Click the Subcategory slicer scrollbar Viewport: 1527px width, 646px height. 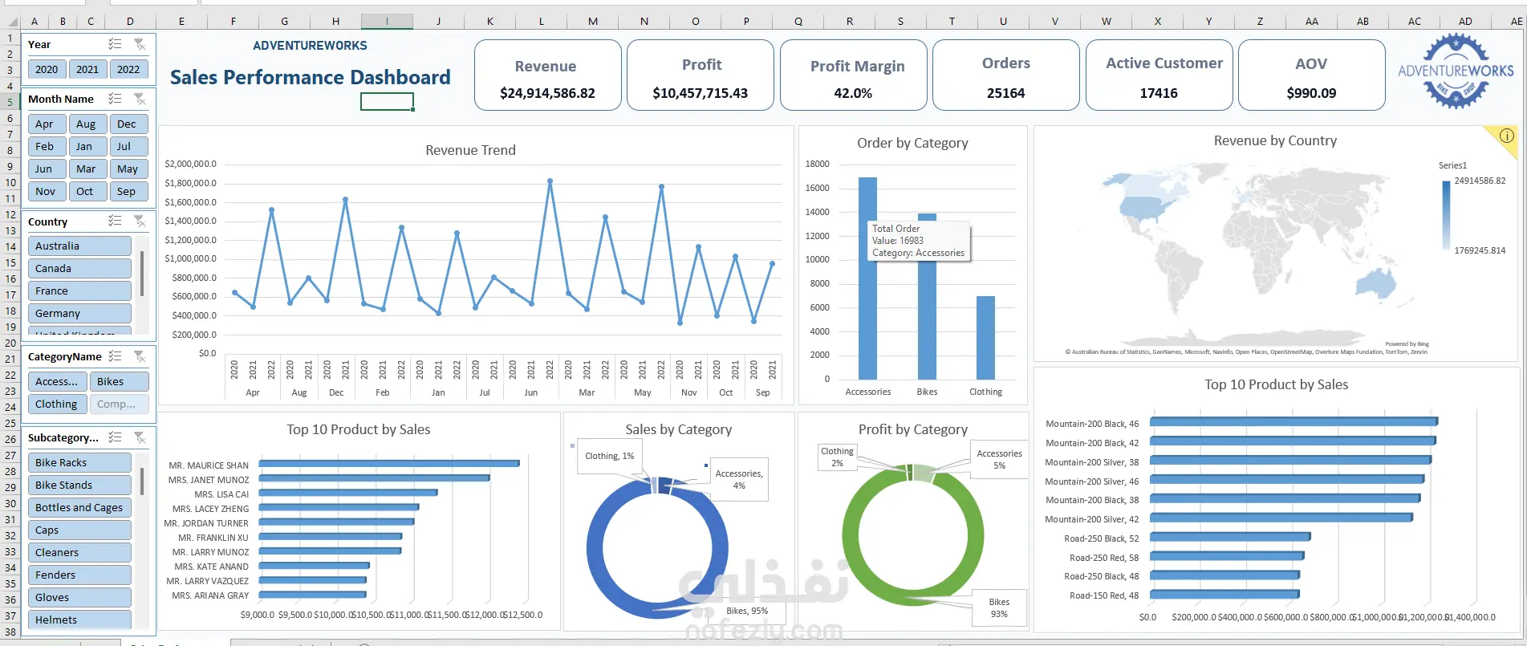coord(142,481)
